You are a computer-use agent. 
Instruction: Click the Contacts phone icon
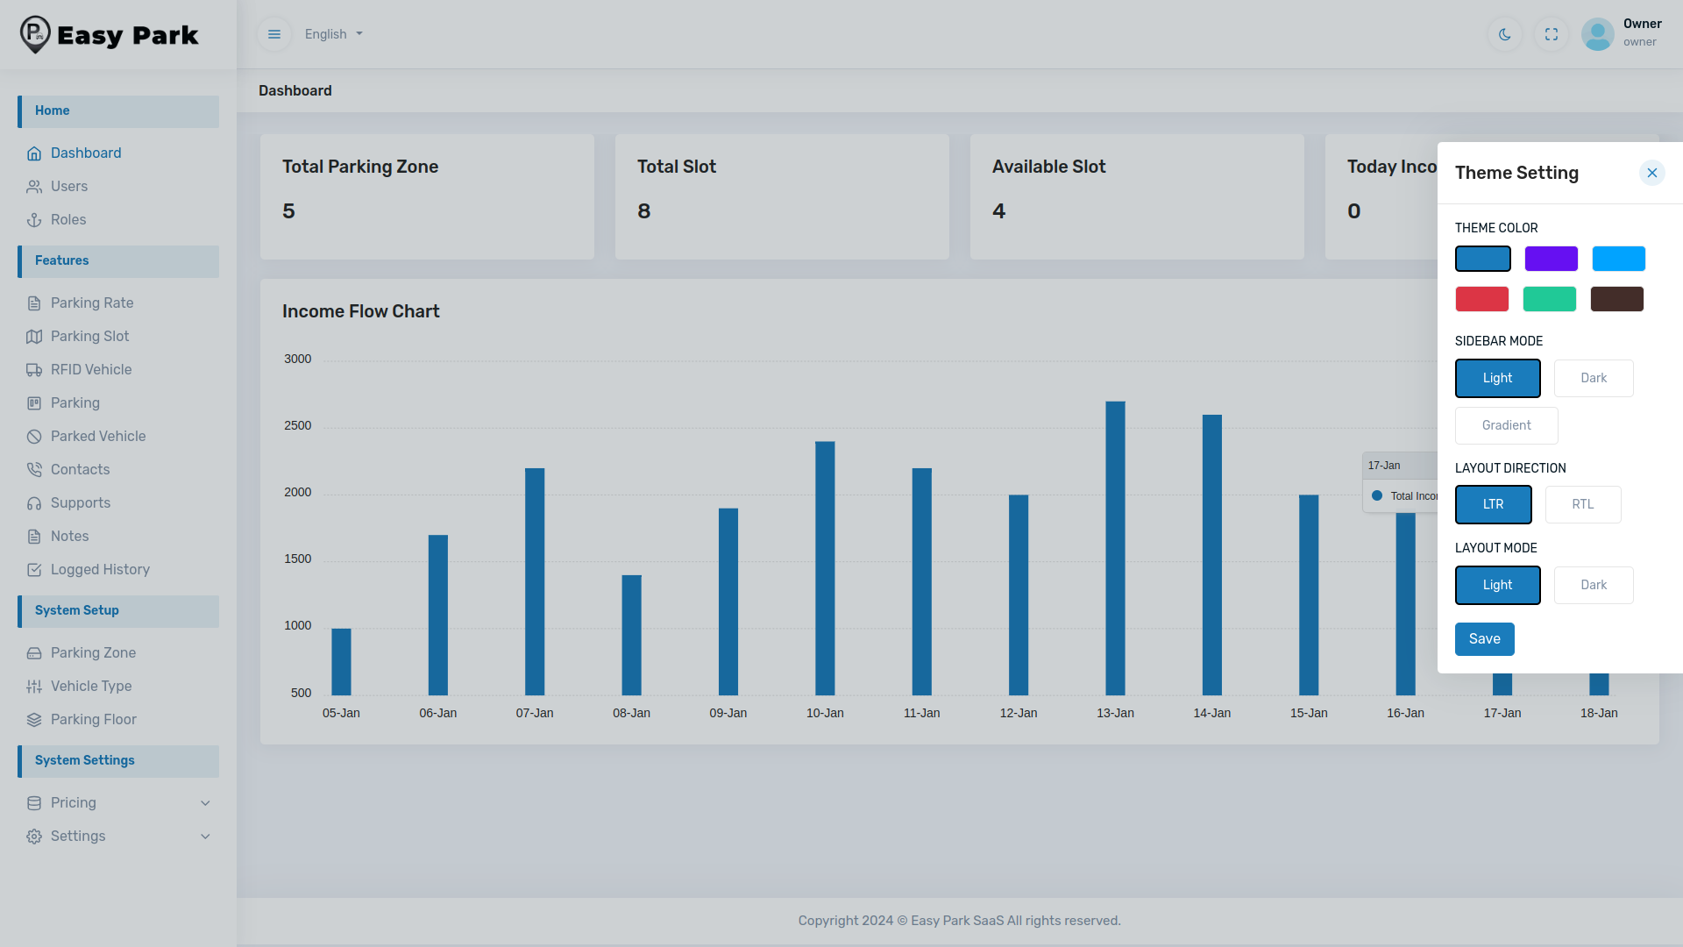(x=34, y=470)
